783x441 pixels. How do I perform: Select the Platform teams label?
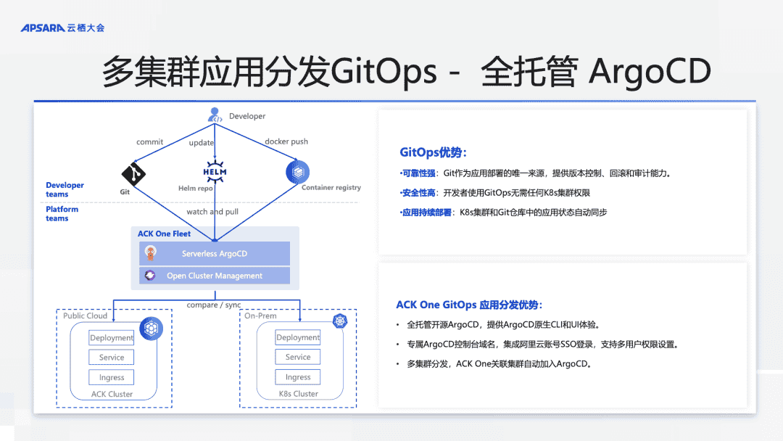62,213
